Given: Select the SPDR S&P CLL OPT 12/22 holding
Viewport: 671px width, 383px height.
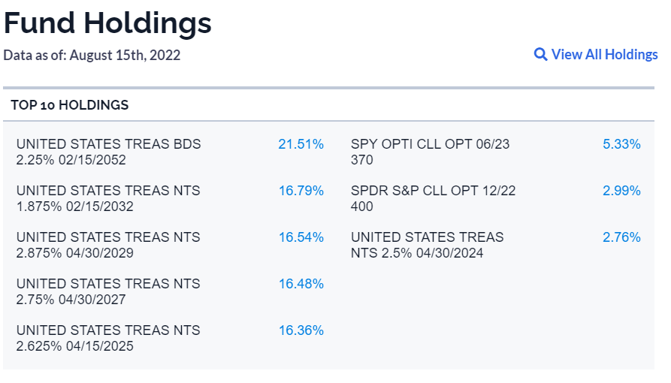Looking at the screenshot, I should (434, 198).
